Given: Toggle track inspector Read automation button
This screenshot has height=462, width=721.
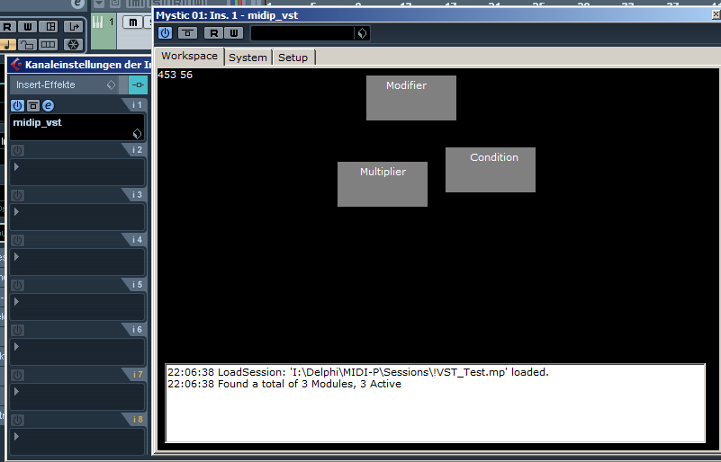Looking at the screenshot, I should click(8, 27).
